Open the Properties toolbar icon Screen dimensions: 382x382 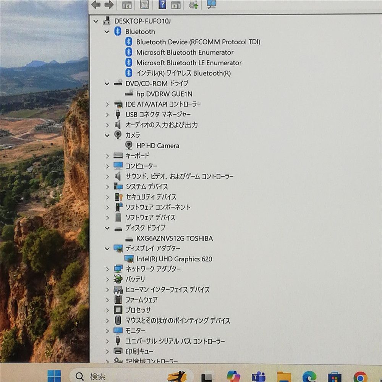coord(144,5)
